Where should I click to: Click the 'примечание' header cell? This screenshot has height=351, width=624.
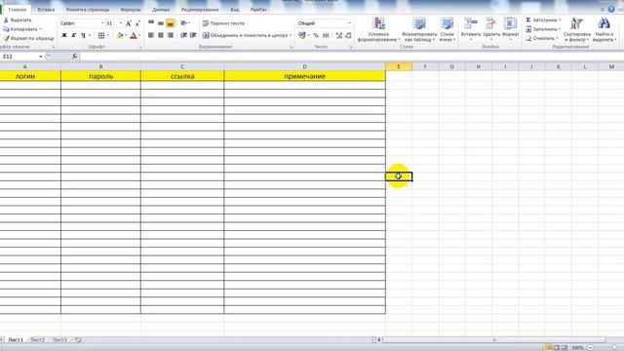point(304,76)
